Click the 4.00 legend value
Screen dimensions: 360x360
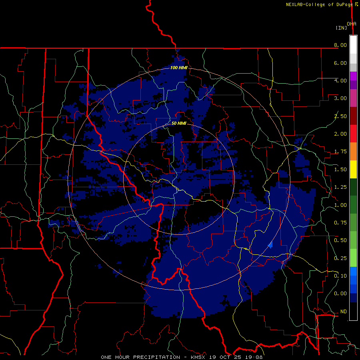(x=340, y=80)
